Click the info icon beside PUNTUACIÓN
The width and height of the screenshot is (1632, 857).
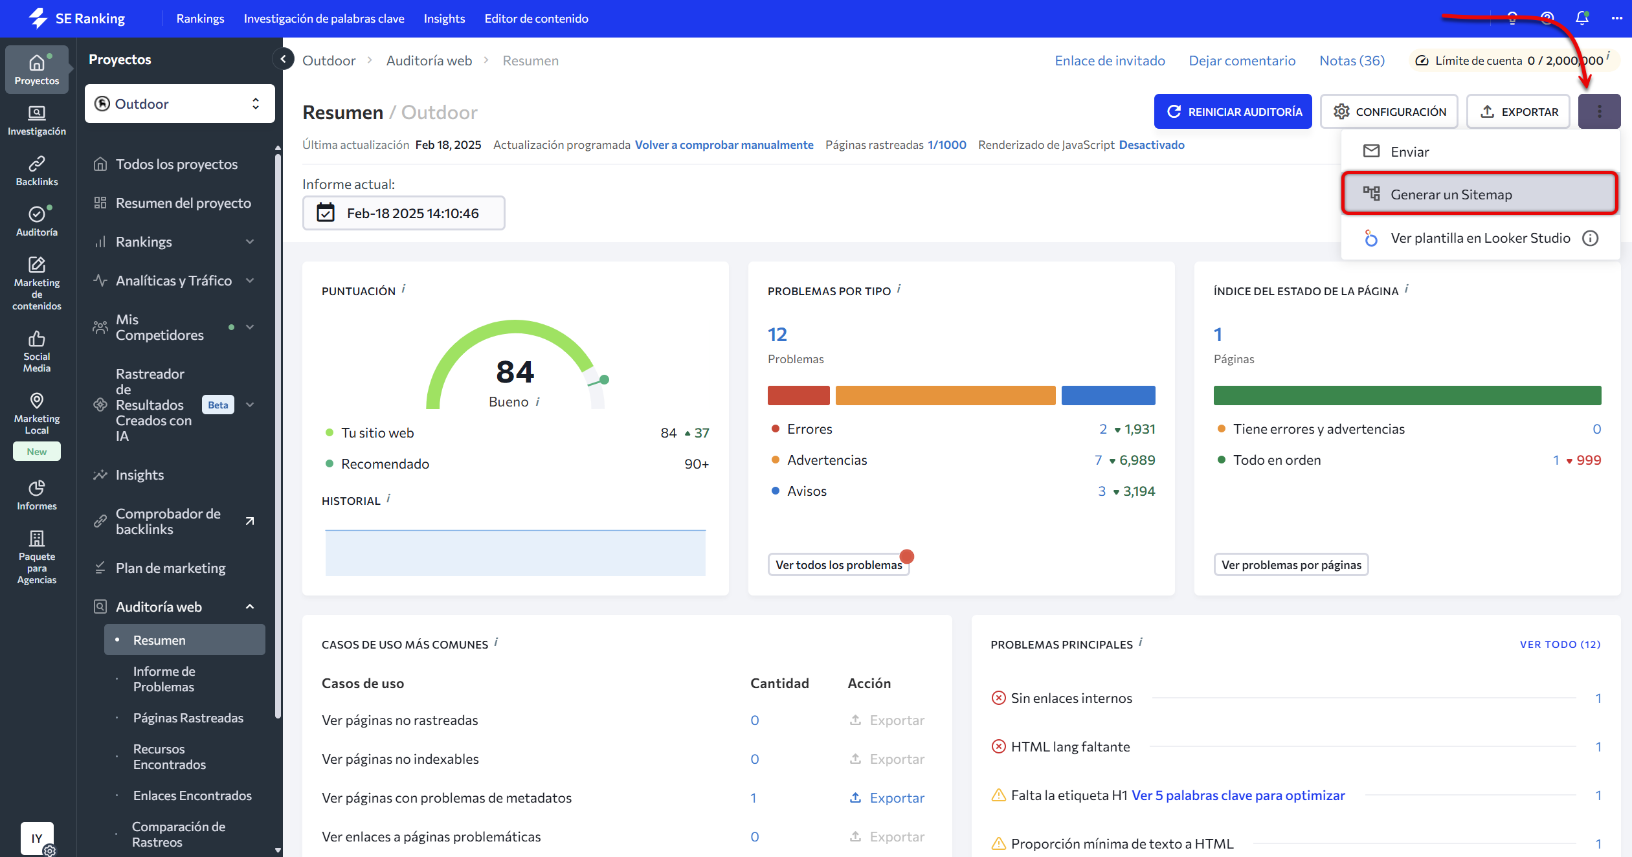tap(403, 288)
